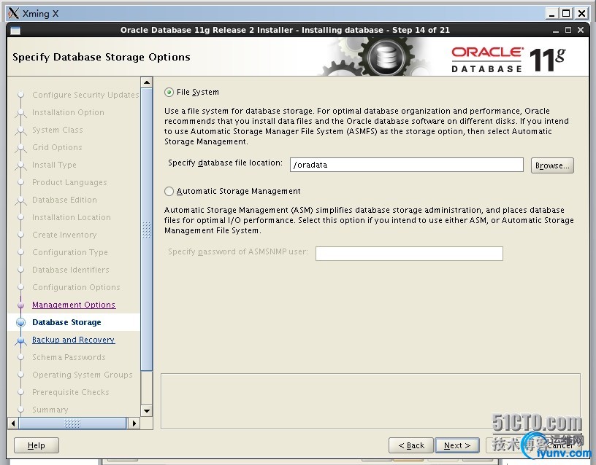Select the File System radio button
596x465 pixels.
tap(169, 92)
